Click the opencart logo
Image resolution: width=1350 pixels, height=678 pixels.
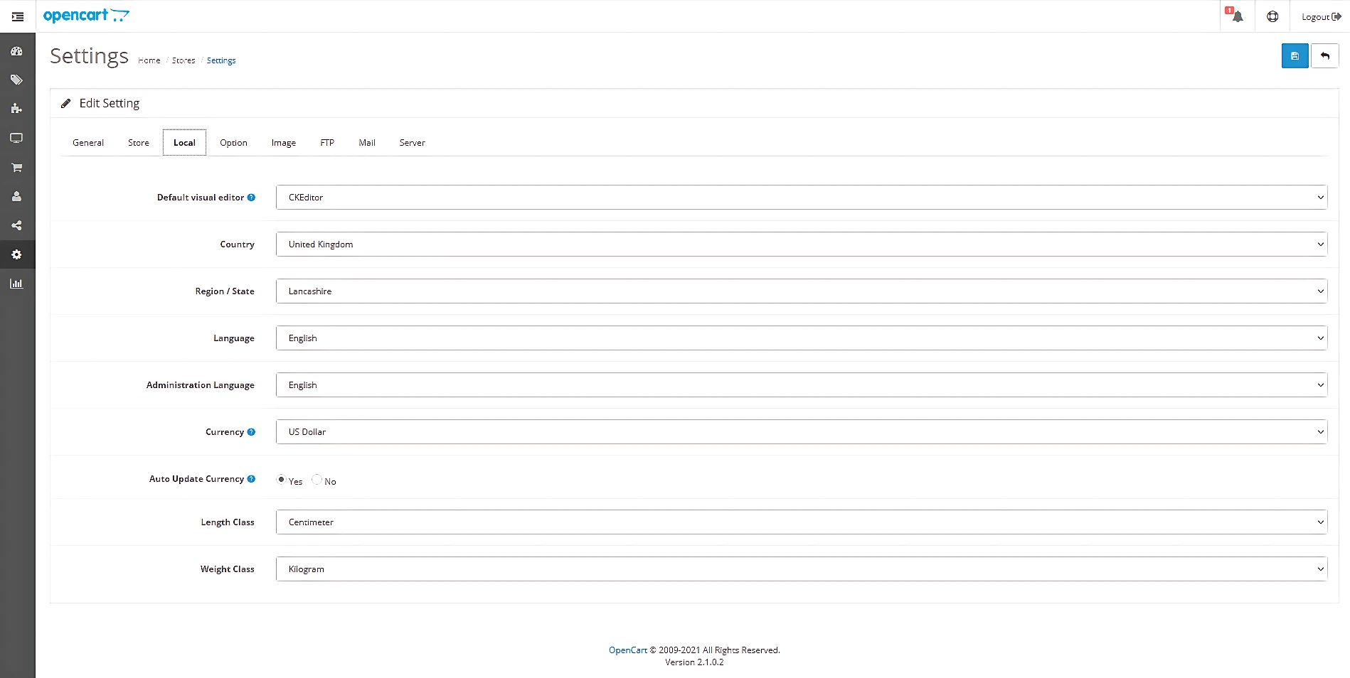point(86,16)
